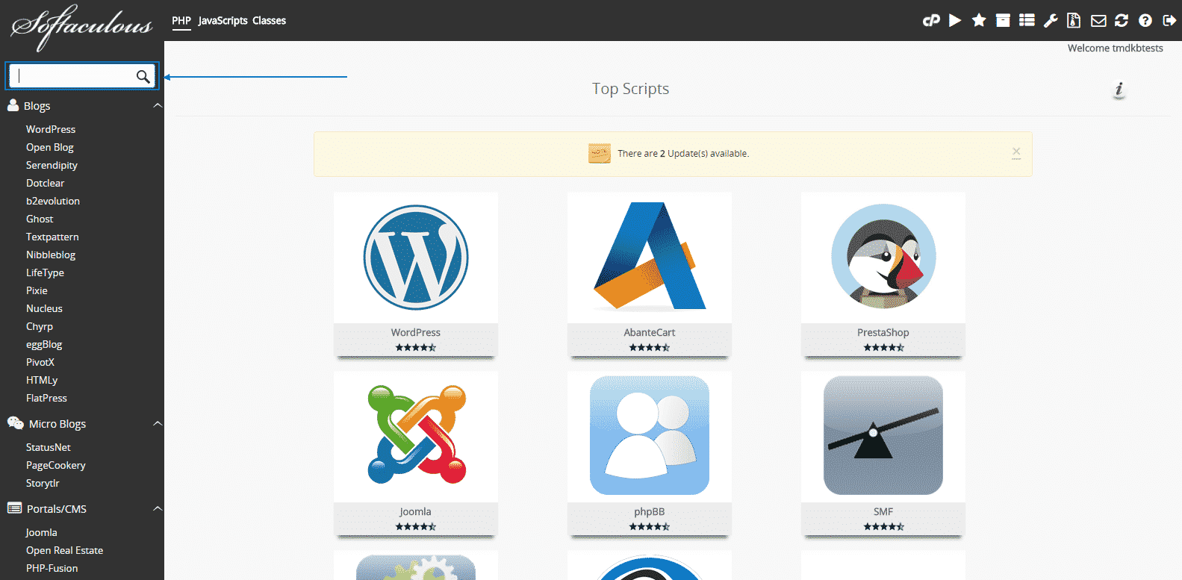Collapse the Blogs category
This screenshot has height=580, width=1182.
158,106
